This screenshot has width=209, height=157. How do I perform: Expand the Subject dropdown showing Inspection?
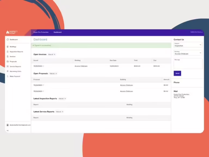188,45
